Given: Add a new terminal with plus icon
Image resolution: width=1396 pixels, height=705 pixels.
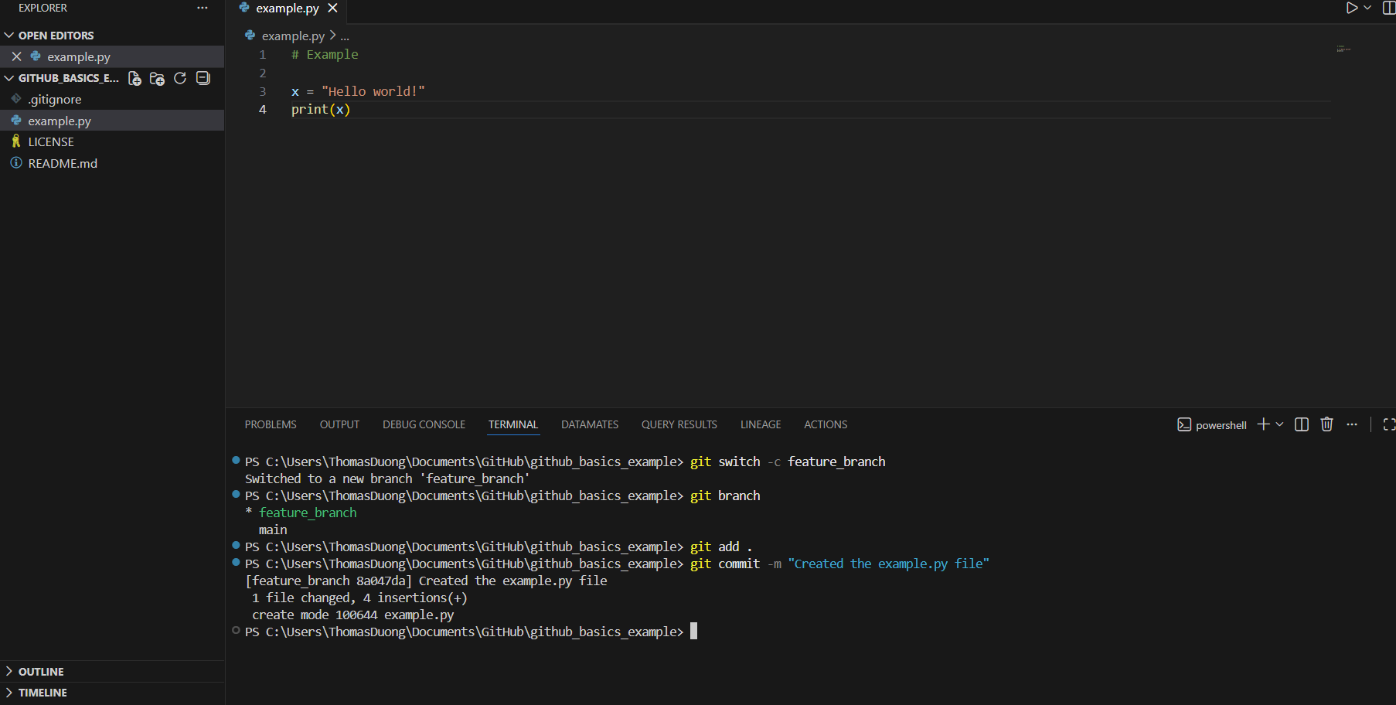Looking at the screenshot, I should coord(1263,424).
